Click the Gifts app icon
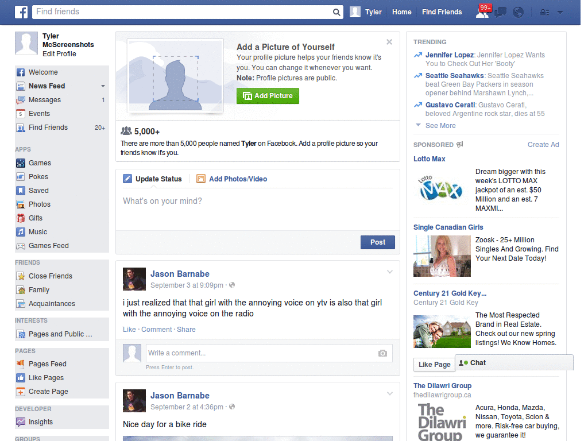 click(x=21, y=218)
